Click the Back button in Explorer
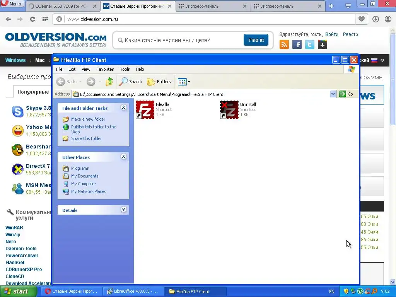Screen dimensions: 396x297 click(66, 82)
